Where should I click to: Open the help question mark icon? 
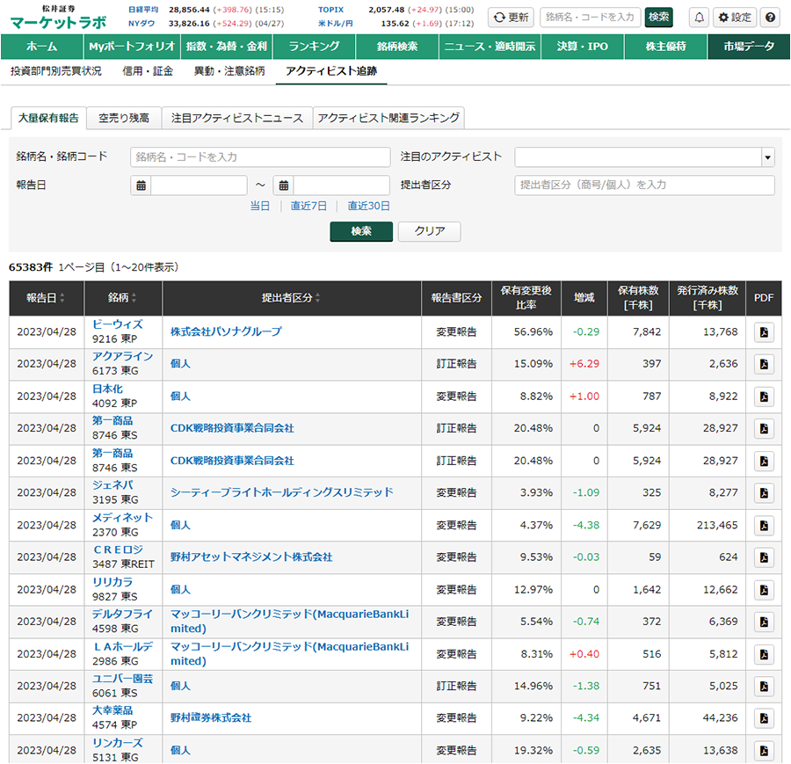(770, 18)
